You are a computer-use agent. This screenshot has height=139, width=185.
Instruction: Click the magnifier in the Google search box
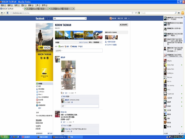pos(175,13)
